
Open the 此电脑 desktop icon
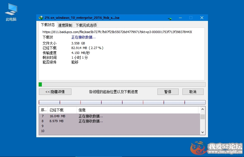click(11, 12)
